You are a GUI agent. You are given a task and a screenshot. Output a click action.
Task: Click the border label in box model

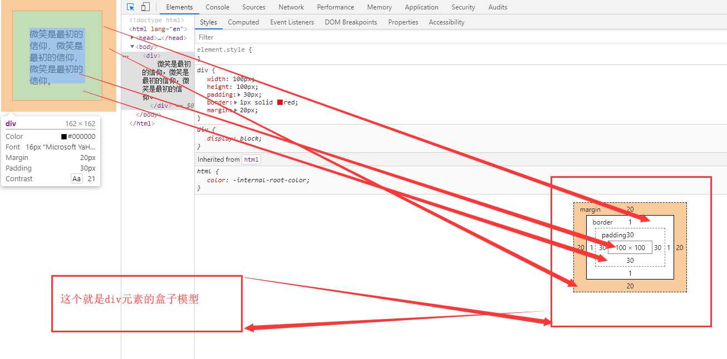coord(602,222)
